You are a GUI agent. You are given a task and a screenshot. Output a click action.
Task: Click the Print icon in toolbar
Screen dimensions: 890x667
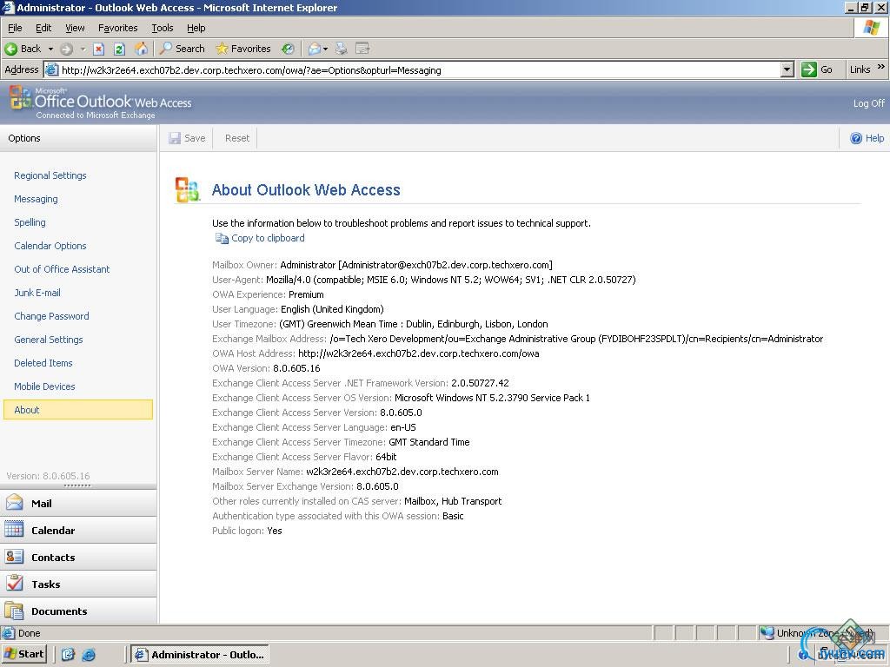click(x=341, y=49)
